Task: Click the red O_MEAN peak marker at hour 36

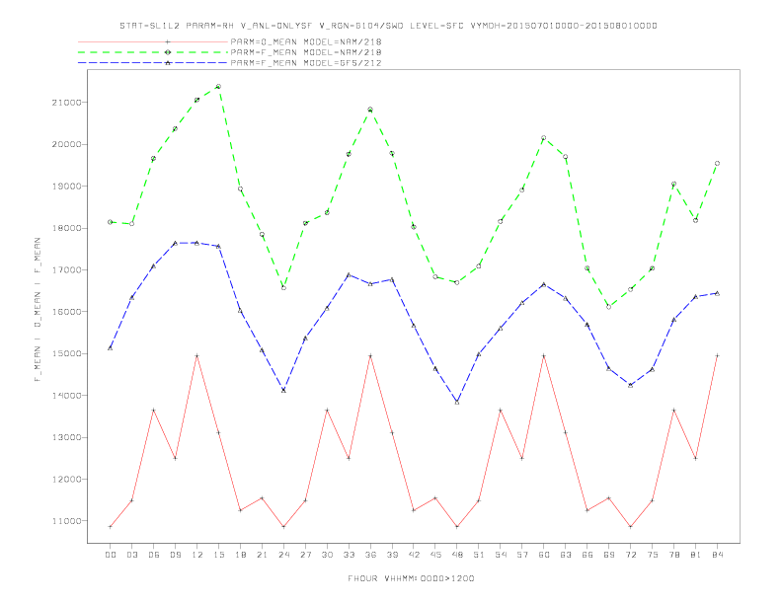Action: click(x=370, y=356)
